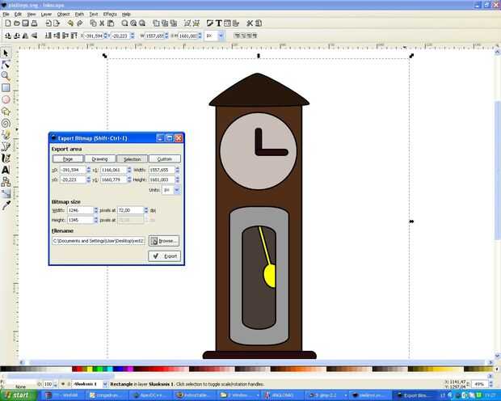The image size is (501, 401).
Task: Flip selection horizontally
Action: [26, 36]
